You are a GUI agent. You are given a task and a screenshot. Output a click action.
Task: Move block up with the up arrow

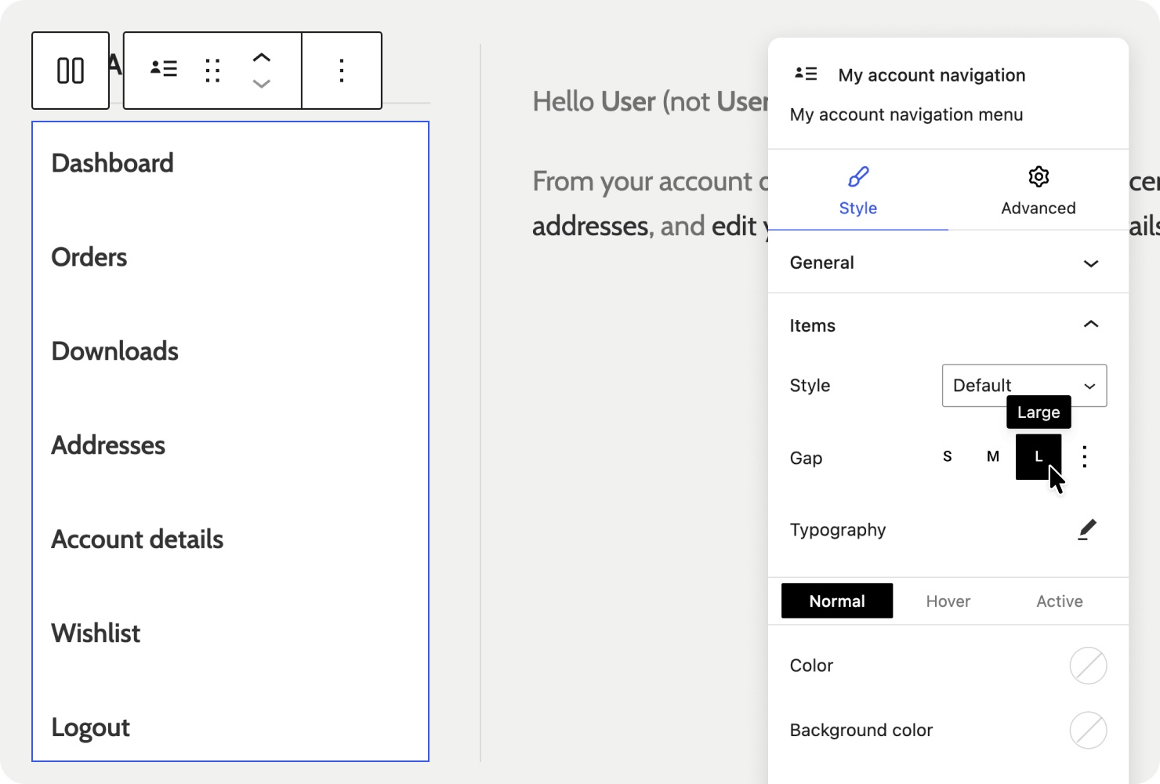point(262,57)
